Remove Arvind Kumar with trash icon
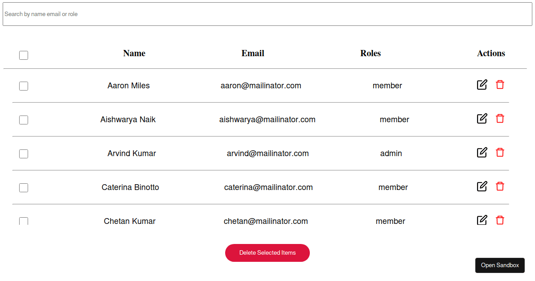The height and width of the screenshot is (281, 535). click(500, 153)
